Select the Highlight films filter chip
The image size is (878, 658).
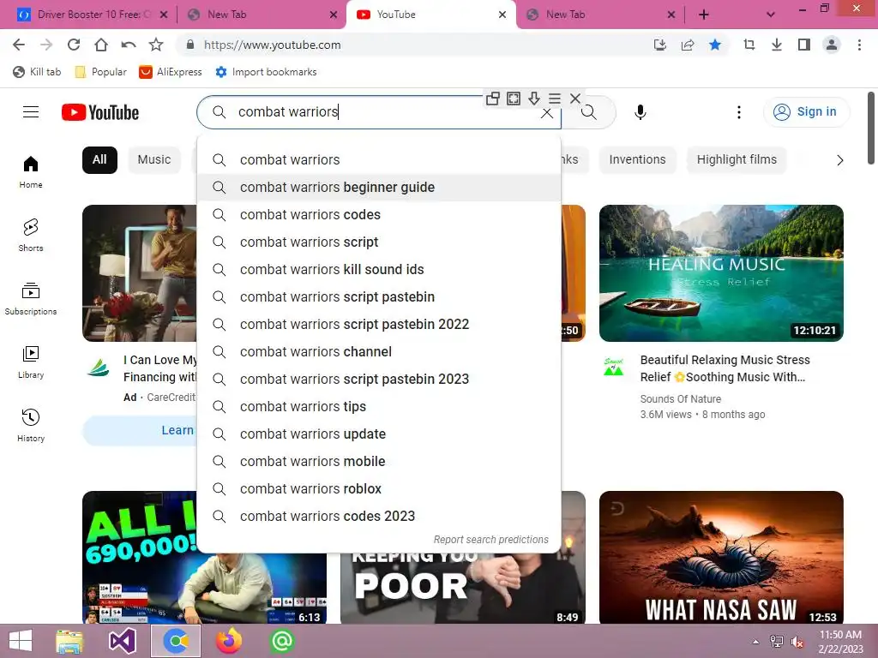click(737, 159)
